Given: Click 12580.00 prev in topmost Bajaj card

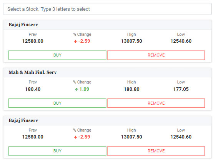Looking at the screenshot, I should (33, 41).
